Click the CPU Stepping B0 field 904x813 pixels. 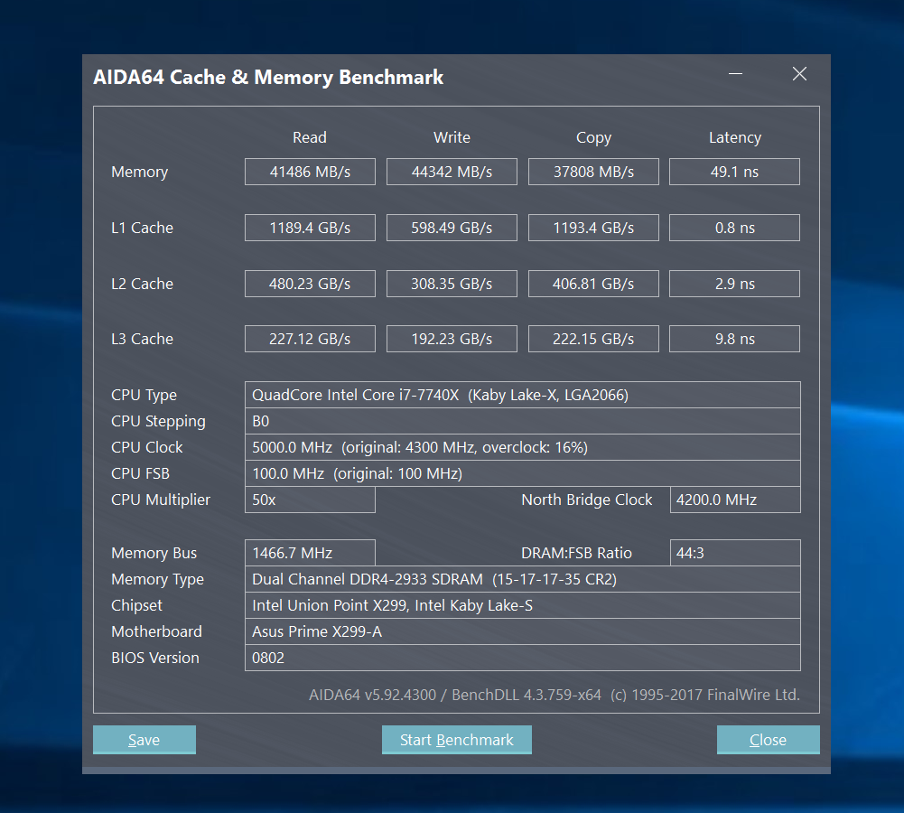[522, 421]
